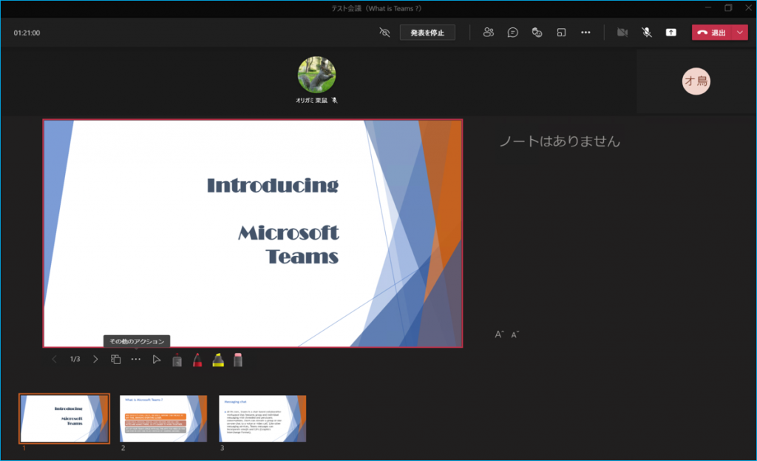Open the participants panel icon
Screen dimensions: 757x461
[x=488, y=33]
